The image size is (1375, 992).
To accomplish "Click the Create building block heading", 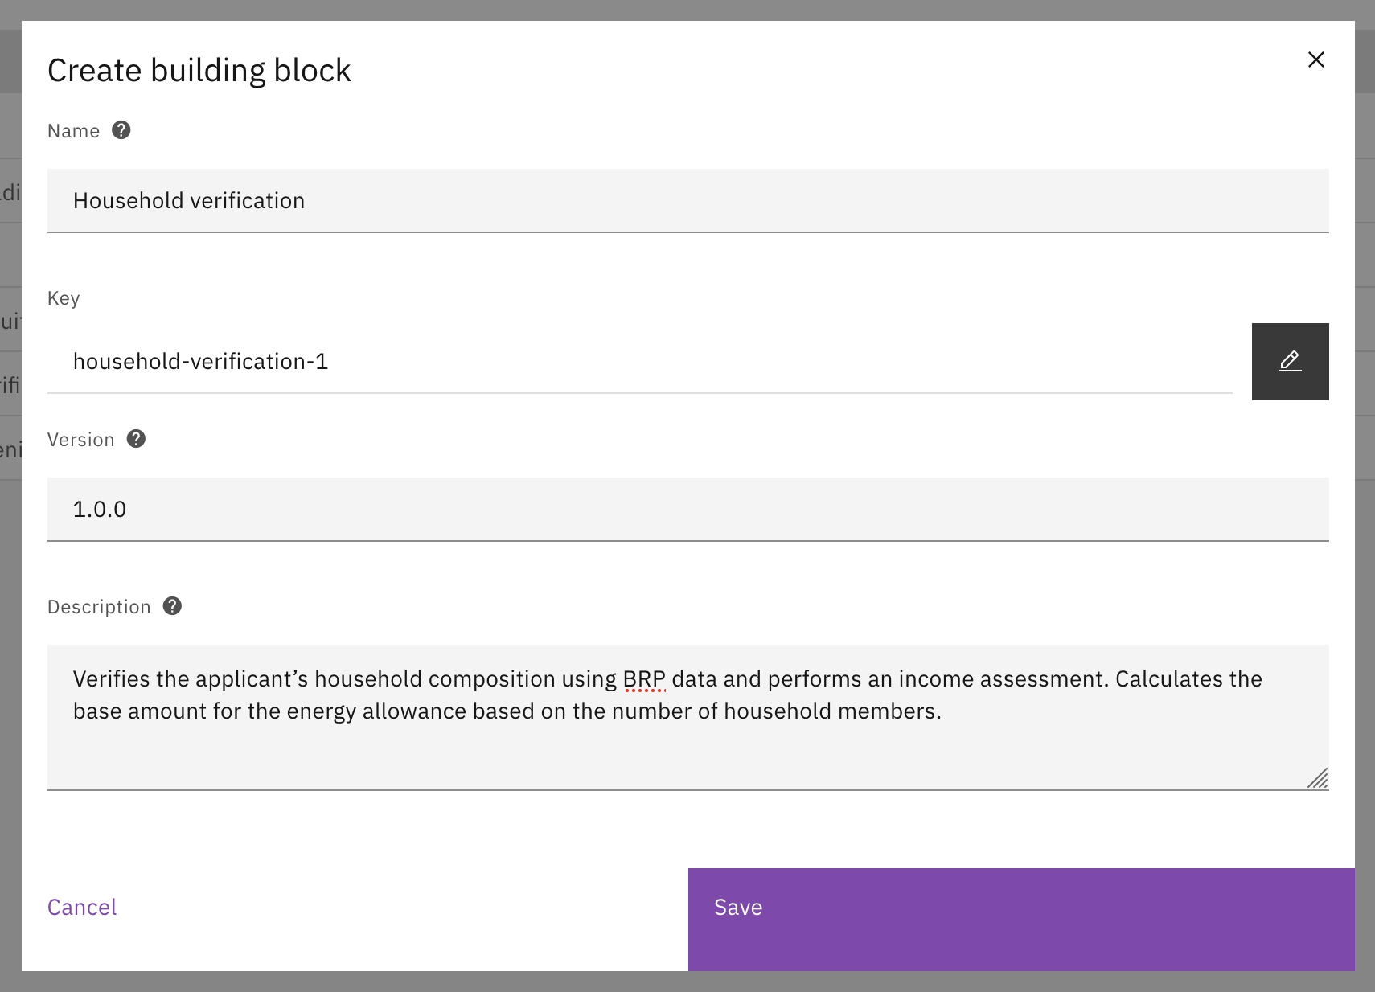I will (199, 71).
